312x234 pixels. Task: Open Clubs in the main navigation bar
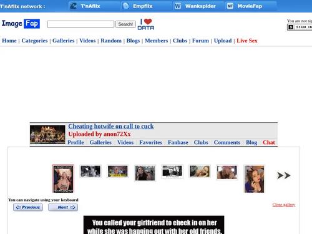tap(180, 41)
